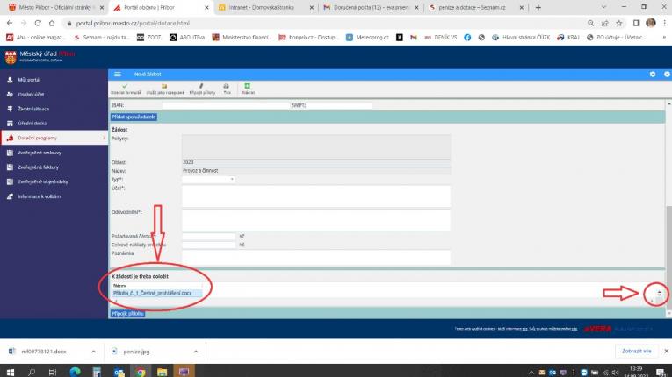Open the hamburger menu next to Nová žádost
Screen dimensions: 672x377
point(118,74)
